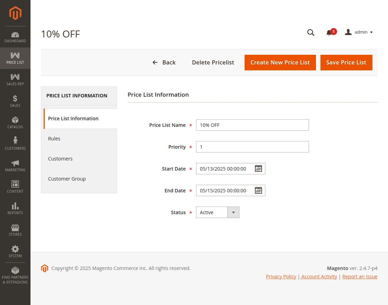
Task: Follow the Privacy Policy link
Action: (x=281, y=277)
